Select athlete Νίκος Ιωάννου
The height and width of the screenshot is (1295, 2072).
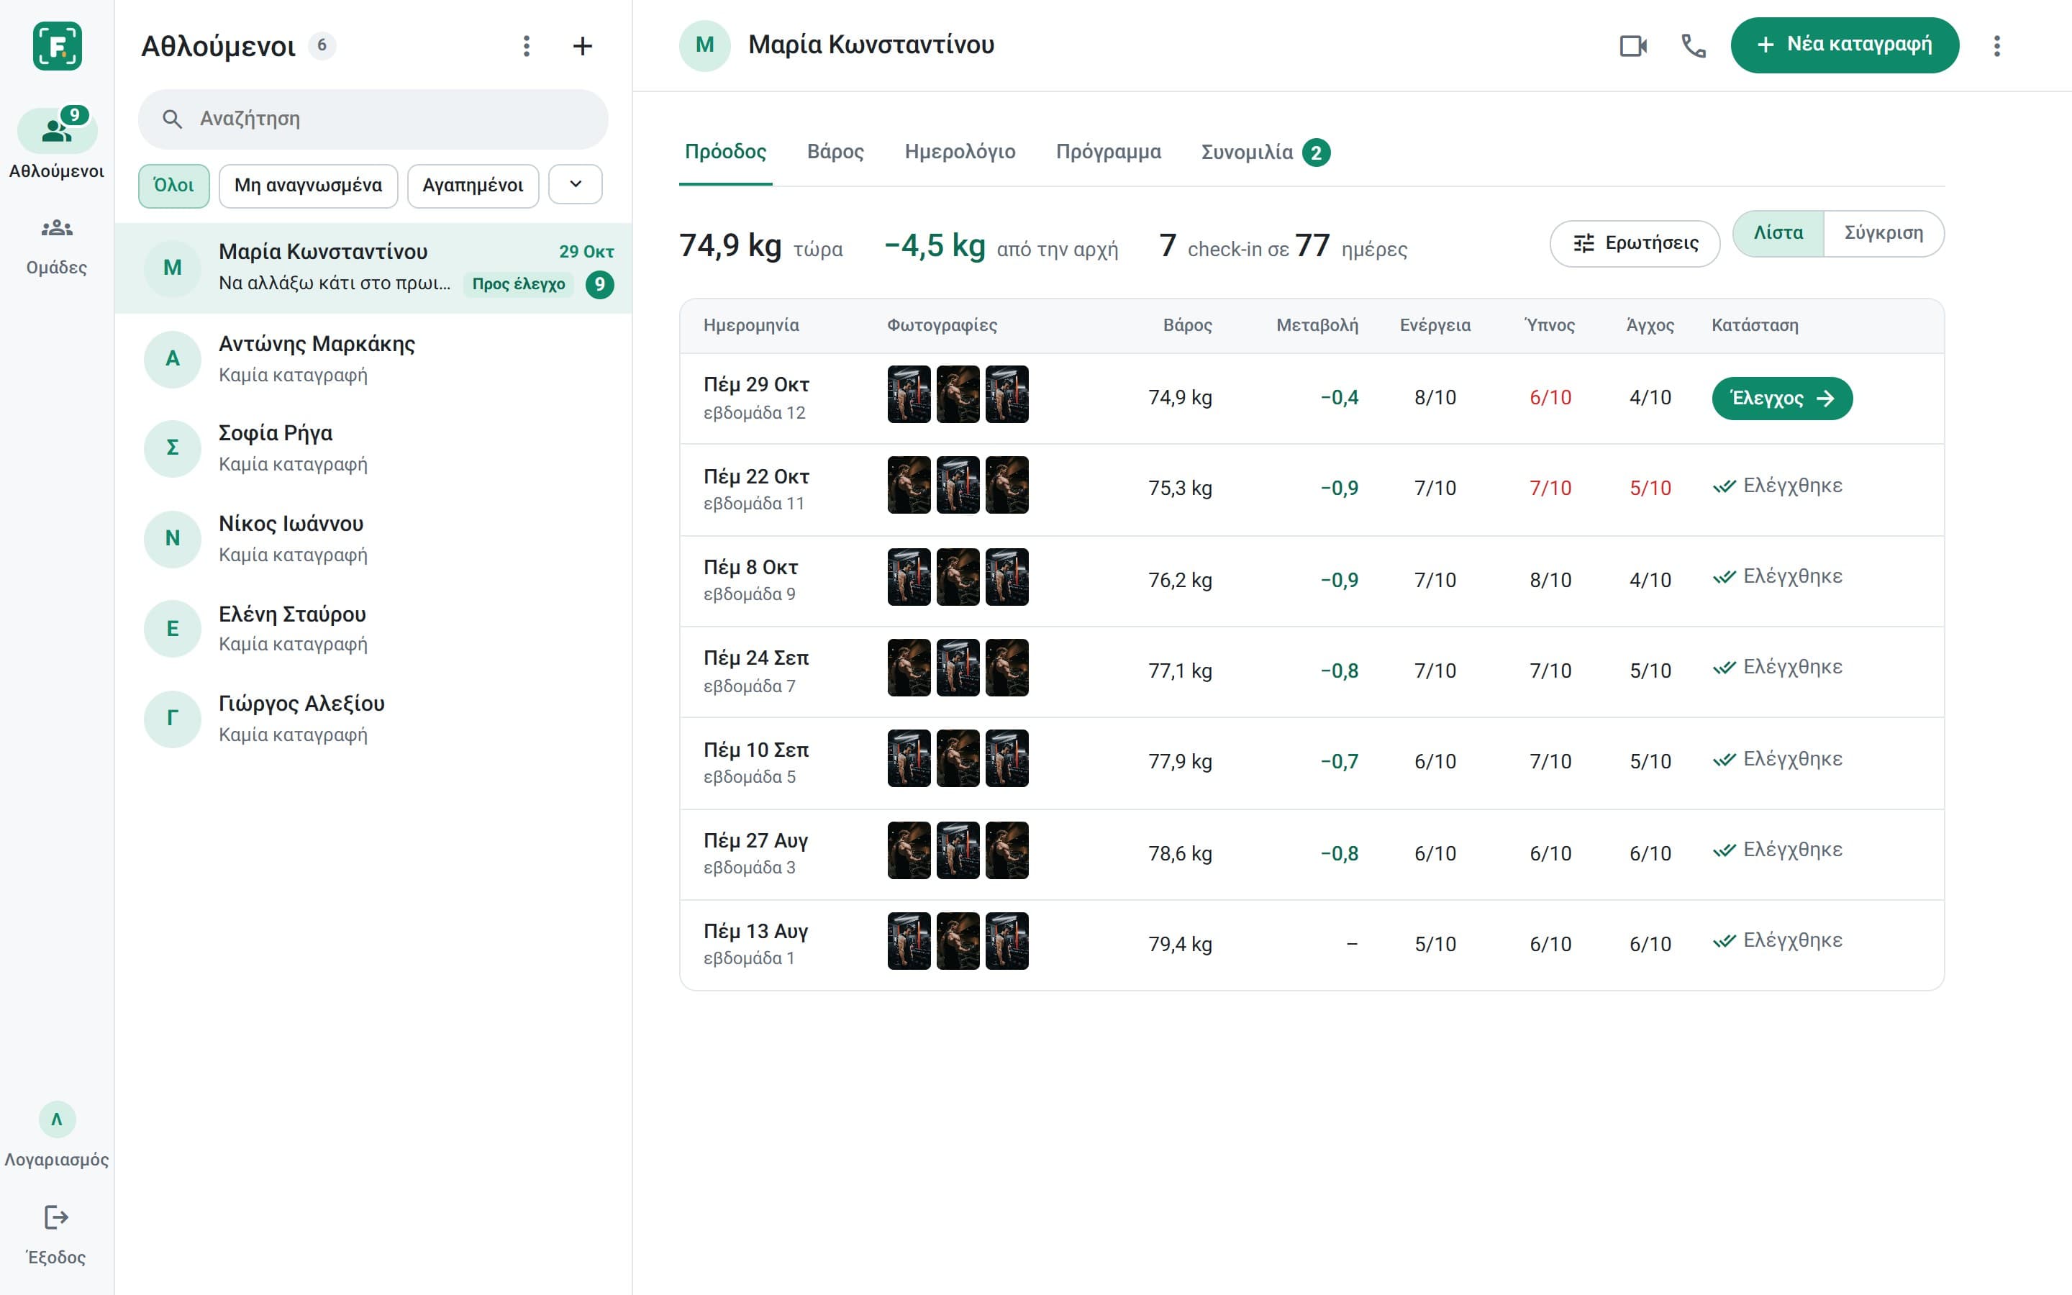coord(373,539)
